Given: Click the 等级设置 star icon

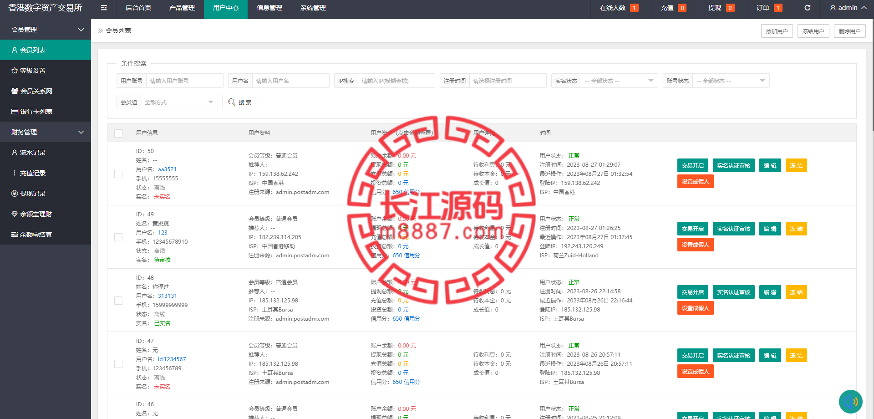Looking at the screenshot, I should point(15,71).
